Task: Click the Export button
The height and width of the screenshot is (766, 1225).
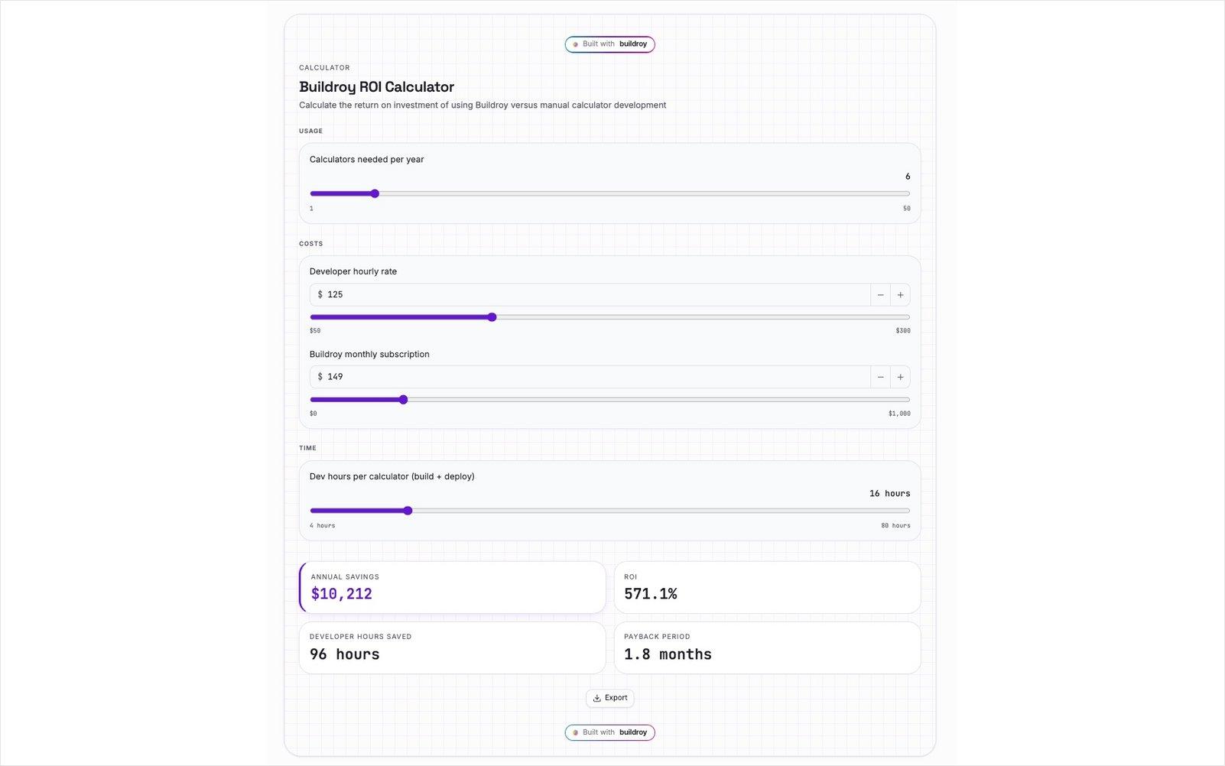Action: pos(609,698)
